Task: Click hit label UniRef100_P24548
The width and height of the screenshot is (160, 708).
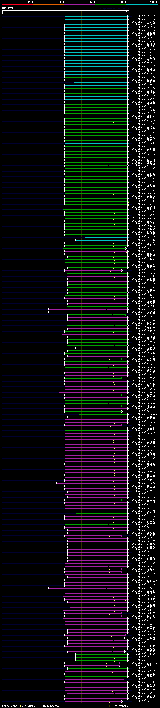Action: pos(143,605)
